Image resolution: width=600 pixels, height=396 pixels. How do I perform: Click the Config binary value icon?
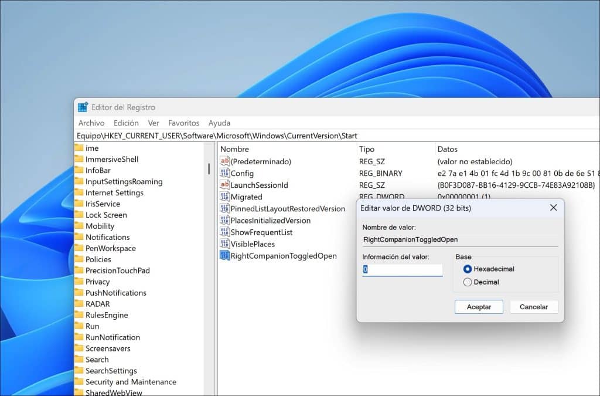[224, 173]
